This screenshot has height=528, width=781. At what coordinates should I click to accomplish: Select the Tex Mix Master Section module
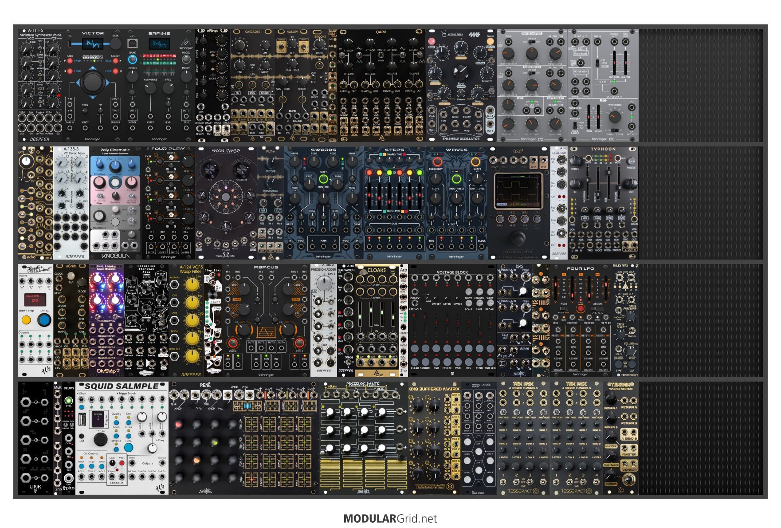621,438
